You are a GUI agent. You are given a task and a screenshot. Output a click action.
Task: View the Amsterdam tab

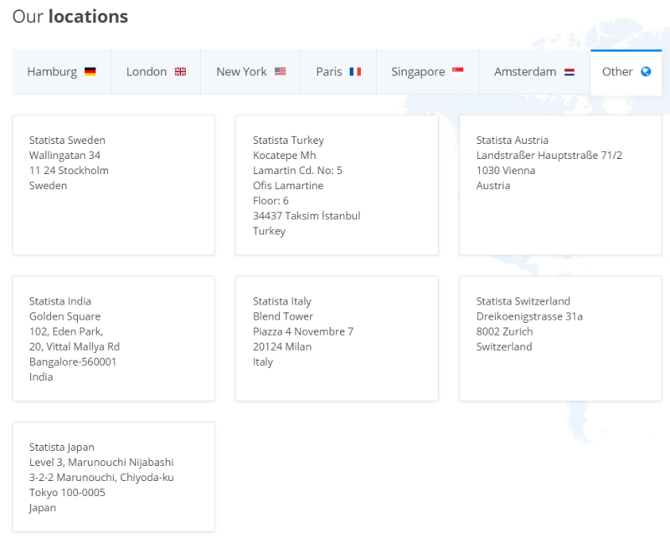click(525, 72)
